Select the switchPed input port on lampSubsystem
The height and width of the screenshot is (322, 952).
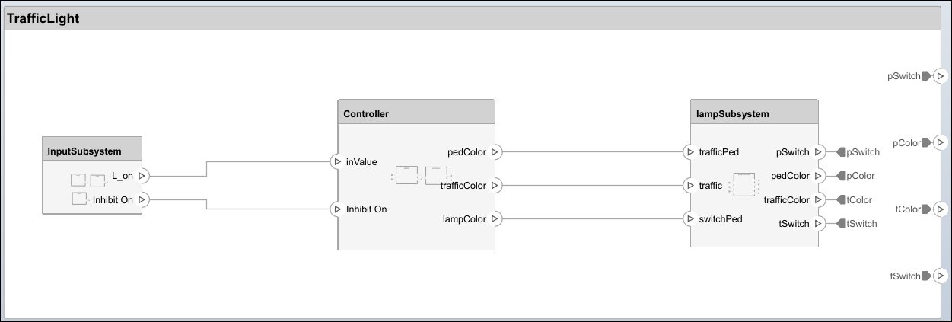689,219
